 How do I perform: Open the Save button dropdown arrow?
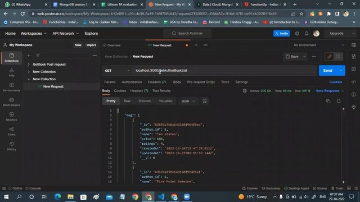click(x=304, y=57)
